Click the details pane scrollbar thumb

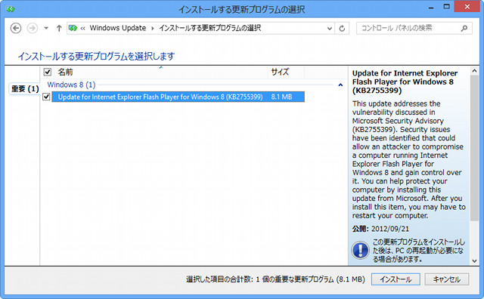coord(474,148)
